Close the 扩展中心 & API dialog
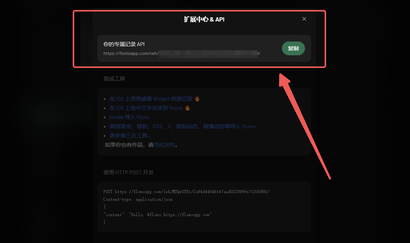This screenshot has width=410, height=243. tap(304, 19)
